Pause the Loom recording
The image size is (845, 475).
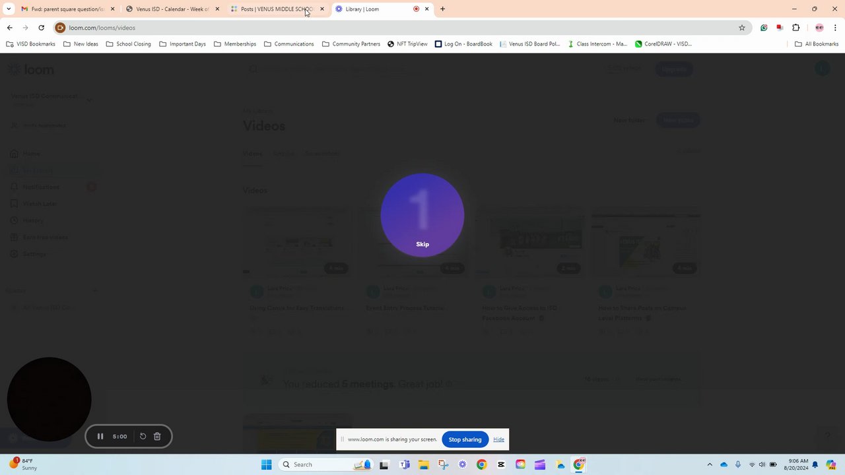tap(100, 436)
